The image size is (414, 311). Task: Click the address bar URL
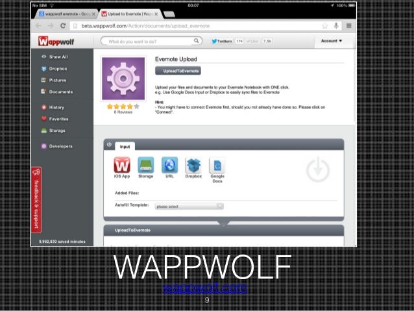pos(145,26)
